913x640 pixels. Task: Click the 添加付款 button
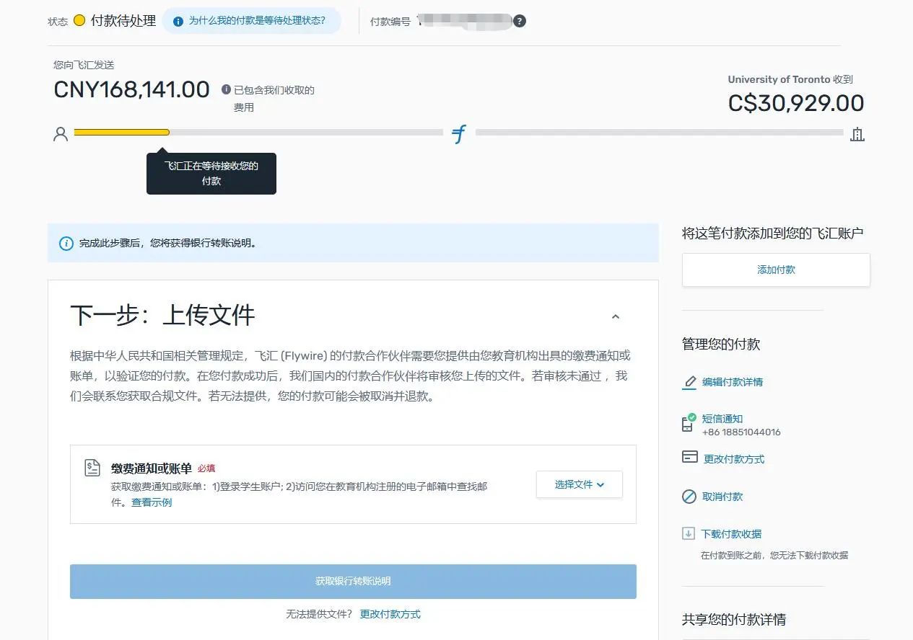[776, 270]
